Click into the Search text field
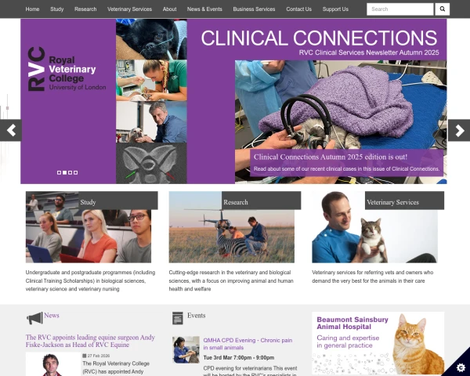The image size is (470, 376). click(399, 9)
